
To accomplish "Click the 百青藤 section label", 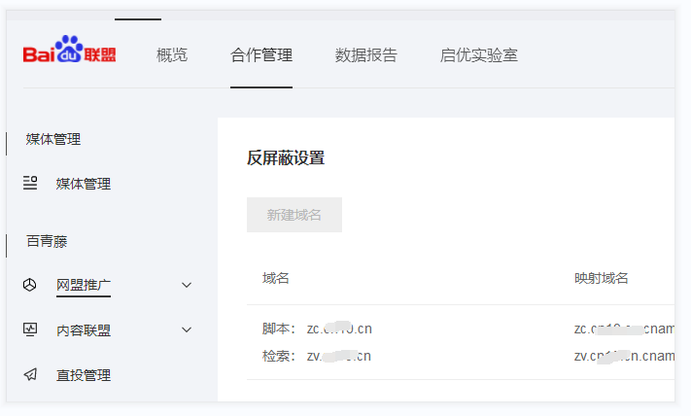I will point(47,241).
